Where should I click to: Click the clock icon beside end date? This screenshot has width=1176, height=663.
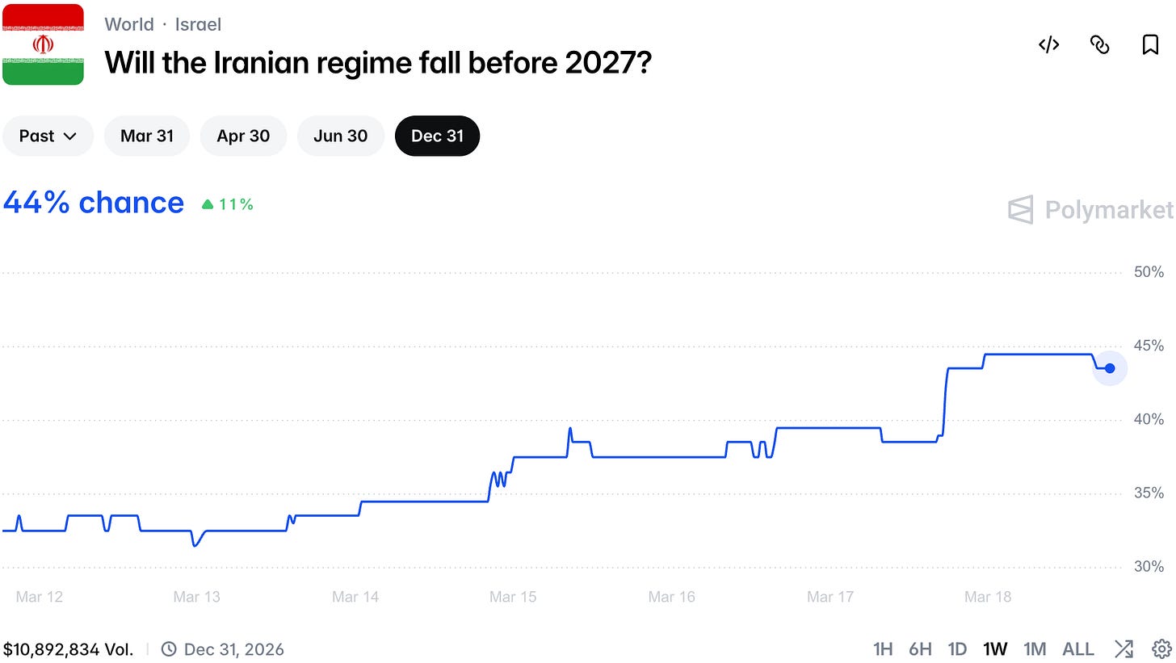[x=169, y=648]
